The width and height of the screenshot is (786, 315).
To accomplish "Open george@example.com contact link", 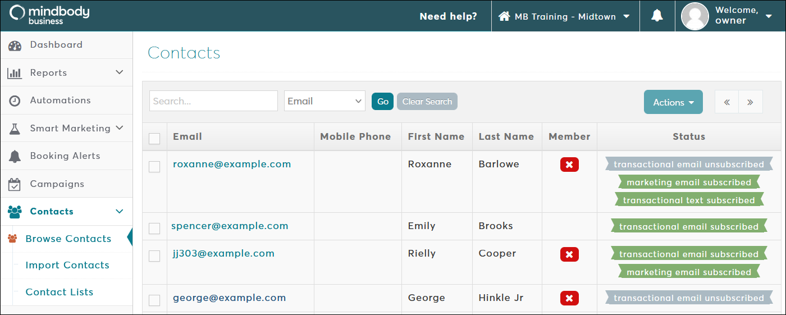I will point(229,298).
